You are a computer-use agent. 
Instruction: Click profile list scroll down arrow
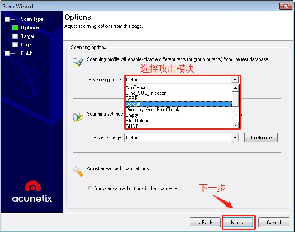click(x=235, y=125)
